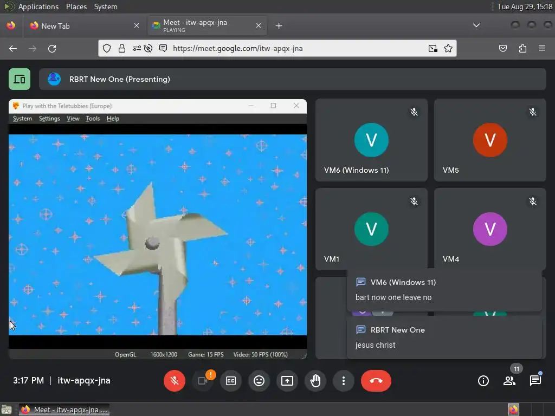
Task: Close the New Tab tab
Action: point(137,25)
